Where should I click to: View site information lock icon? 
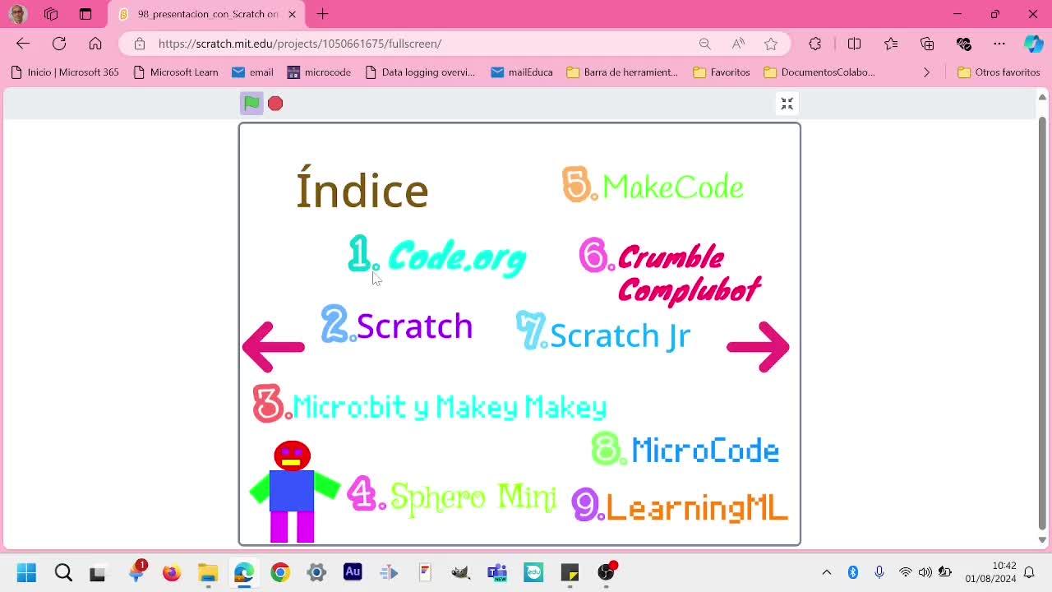[140, 44]
